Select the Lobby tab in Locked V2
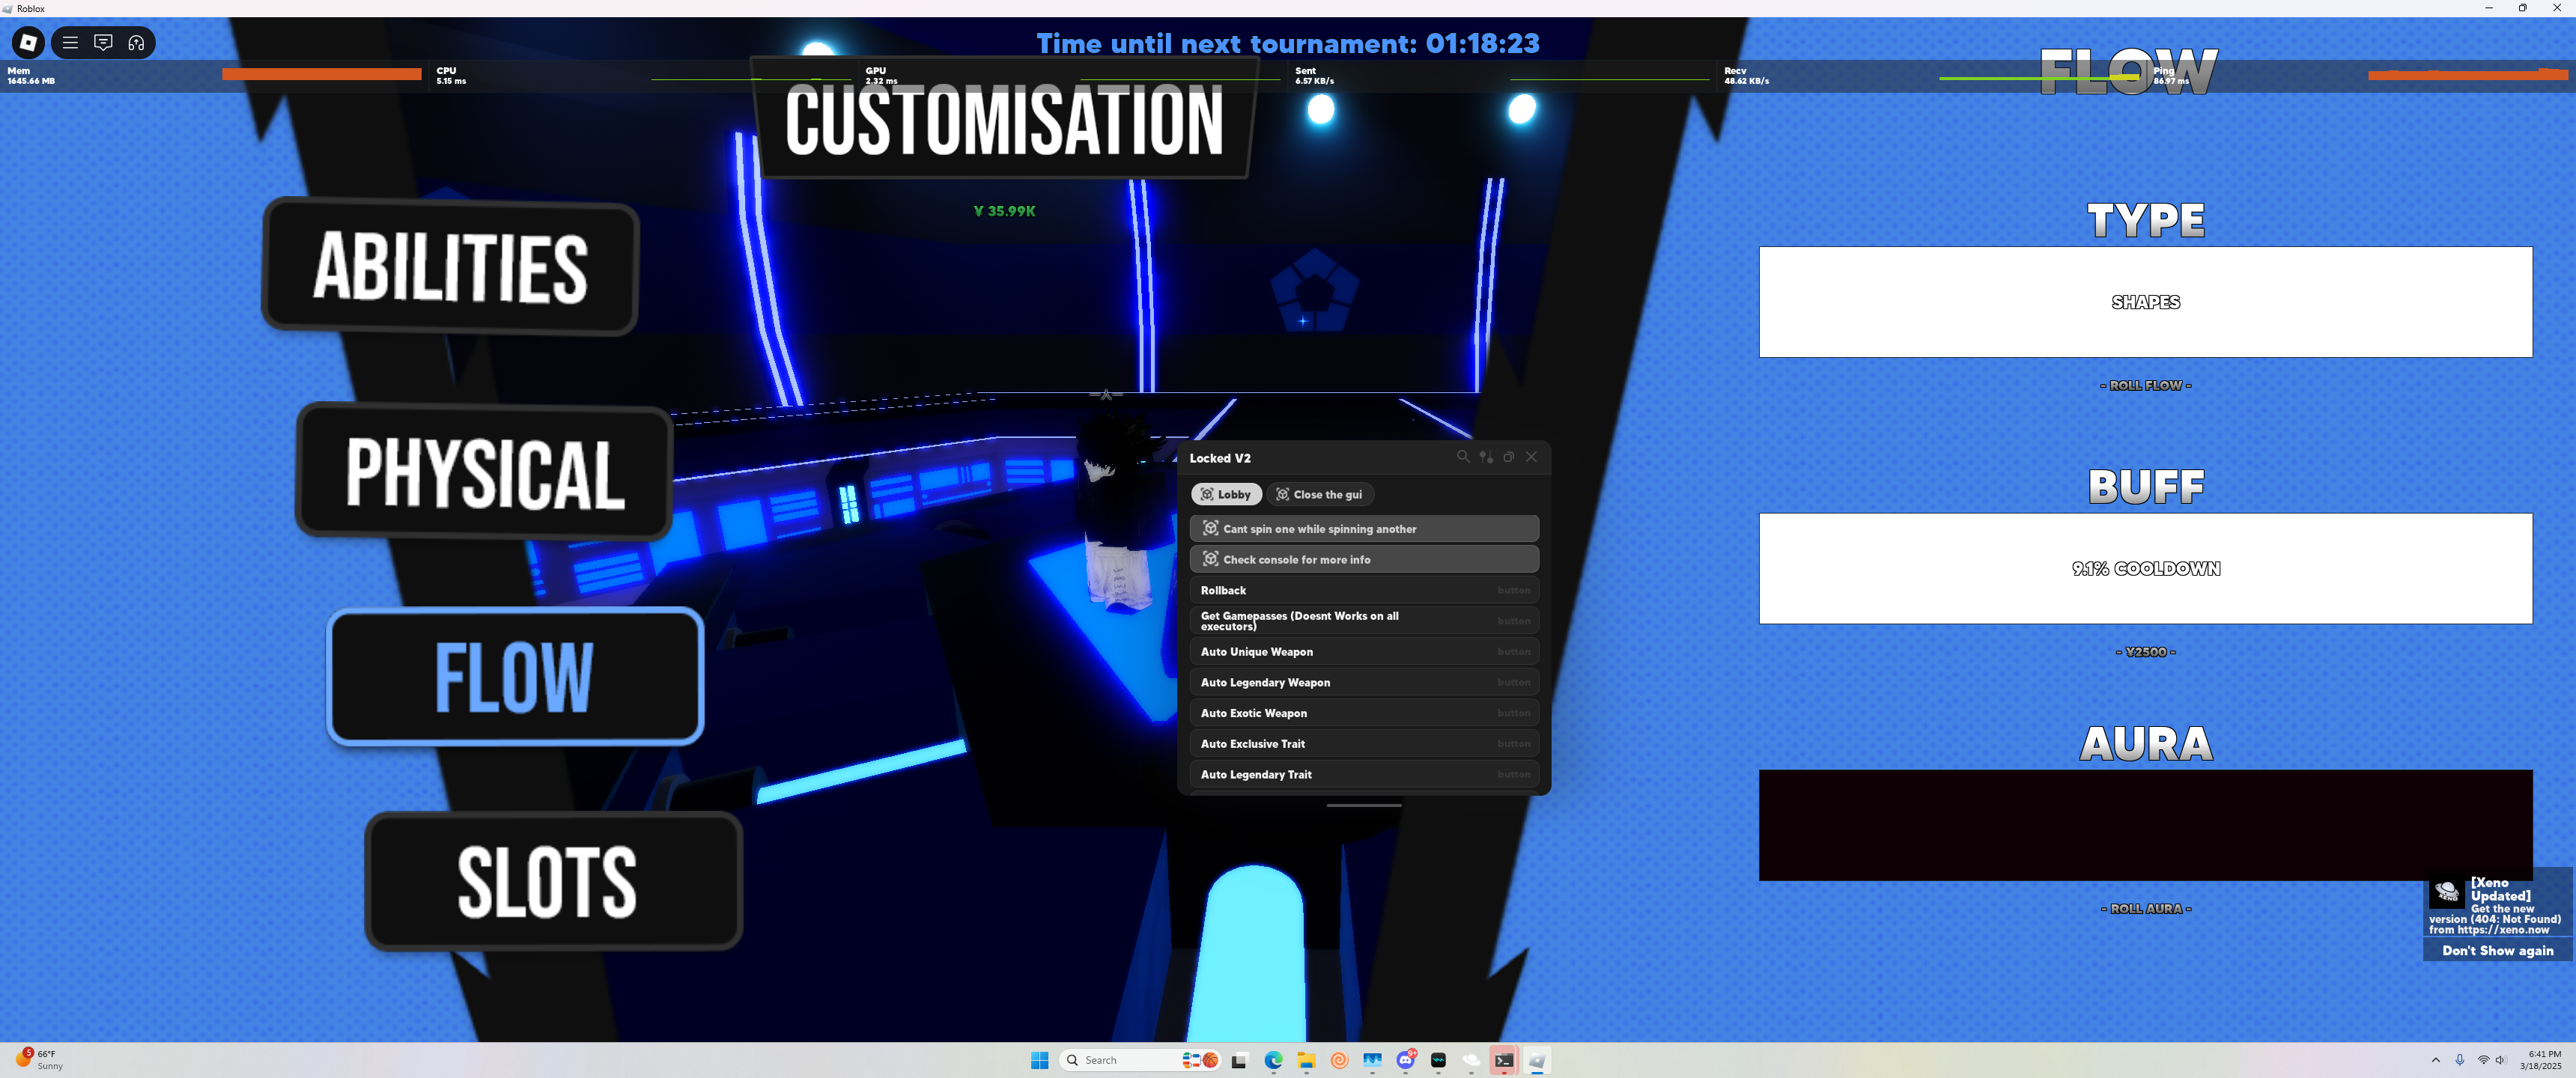 coord(1225,494)
